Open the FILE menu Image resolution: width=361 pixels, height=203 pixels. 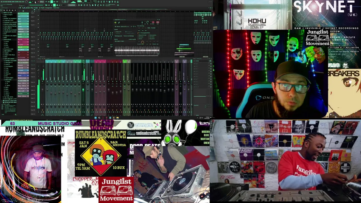1,2
